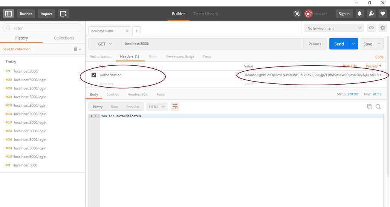This screenshot has width=390, height=207.
Task: Click 'You are authenticated' response line
Action: click(121, 116)
